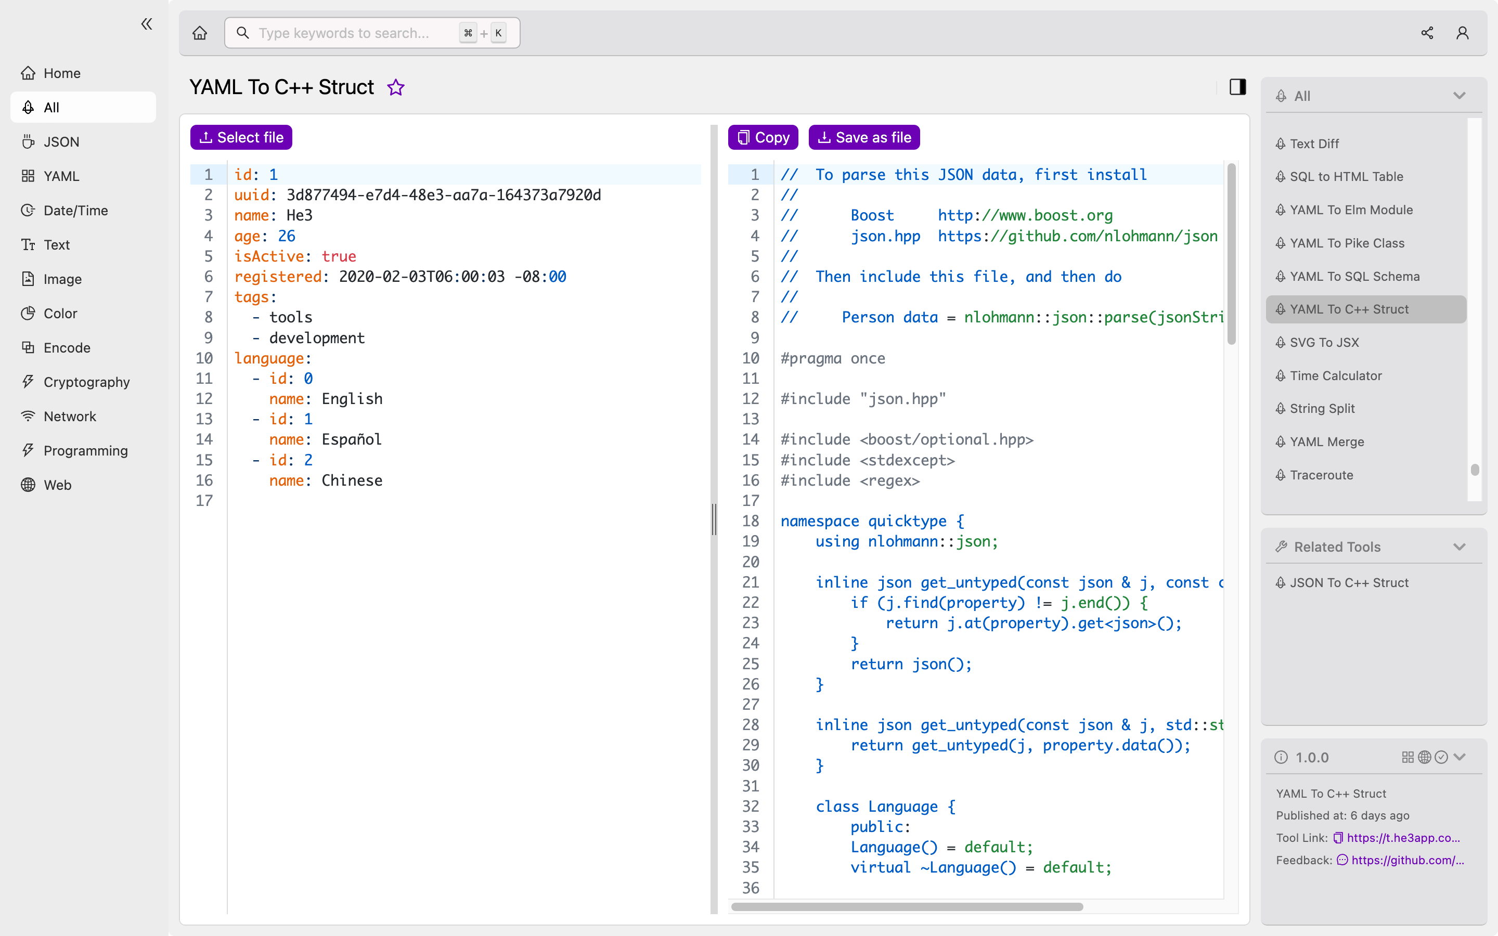Open String Split tool
This screenshot has height=936, width=1498.
[1366, 409]
